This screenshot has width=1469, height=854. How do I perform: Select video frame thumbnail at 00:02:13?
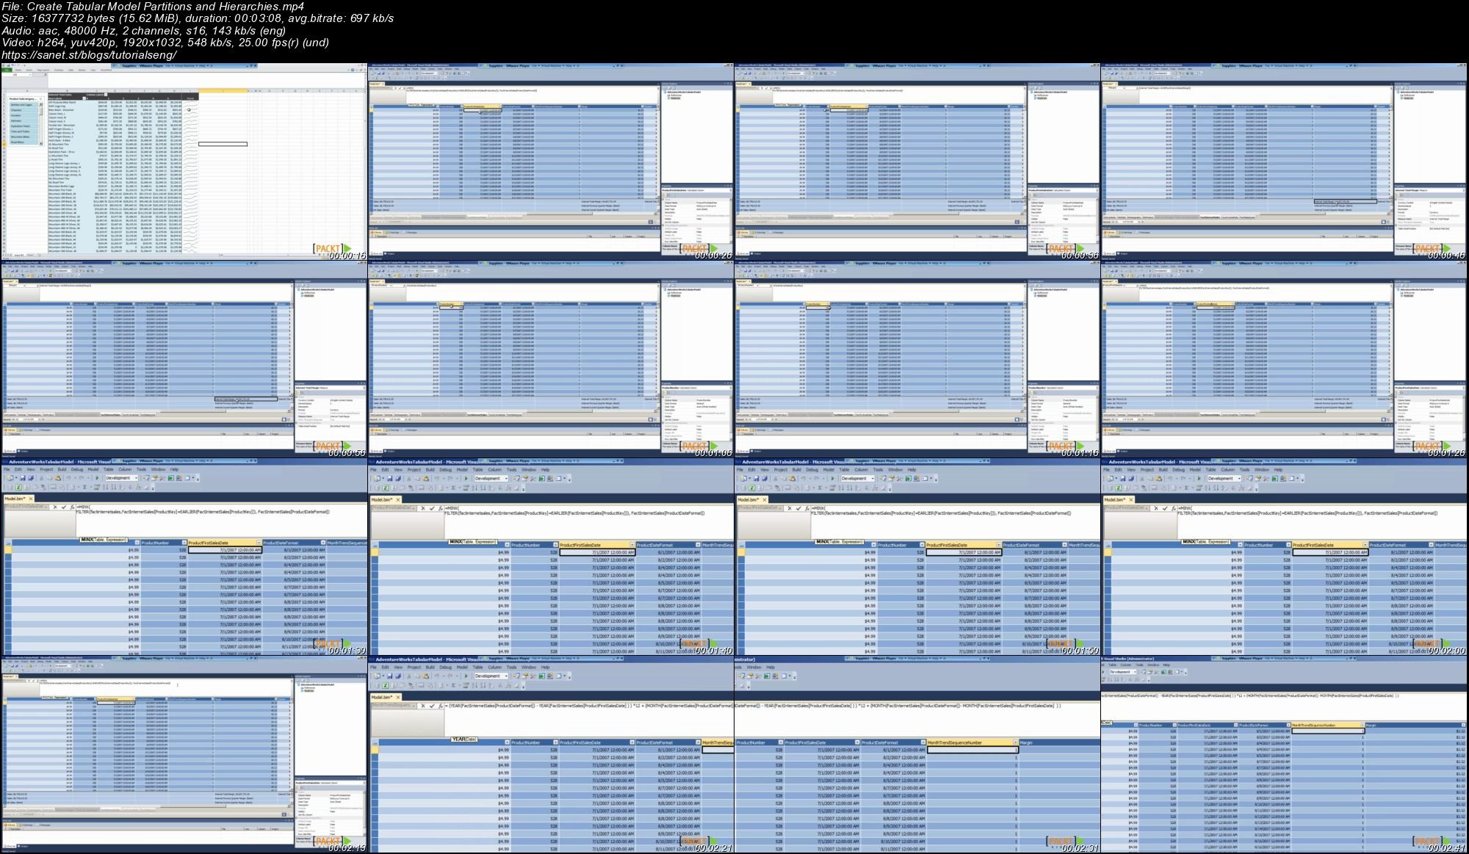coord(184,754)
